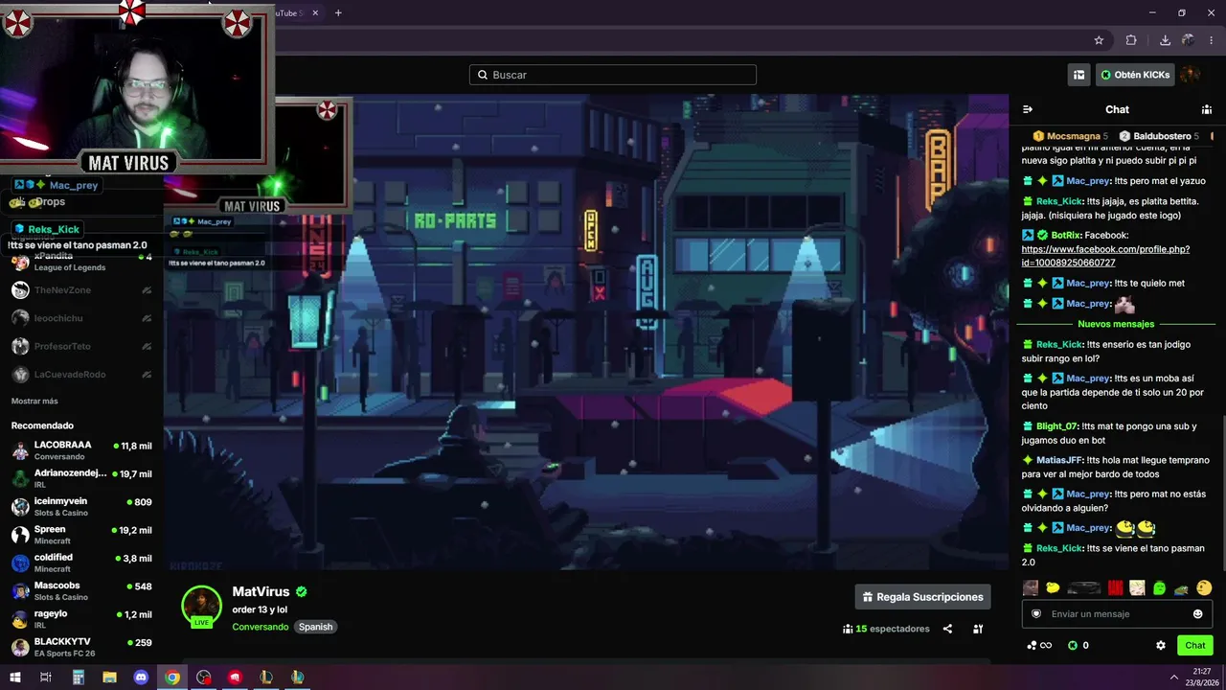Open File Explorer from the taskbar
Viewport: 1226px width, 690px height.
point(109,678)
